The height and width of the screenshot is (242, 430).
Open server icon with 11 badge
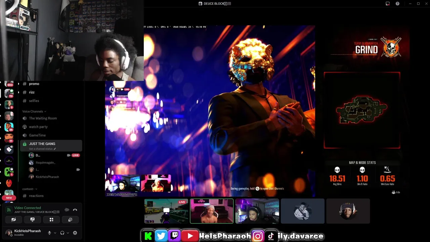(x=9, y=138)
